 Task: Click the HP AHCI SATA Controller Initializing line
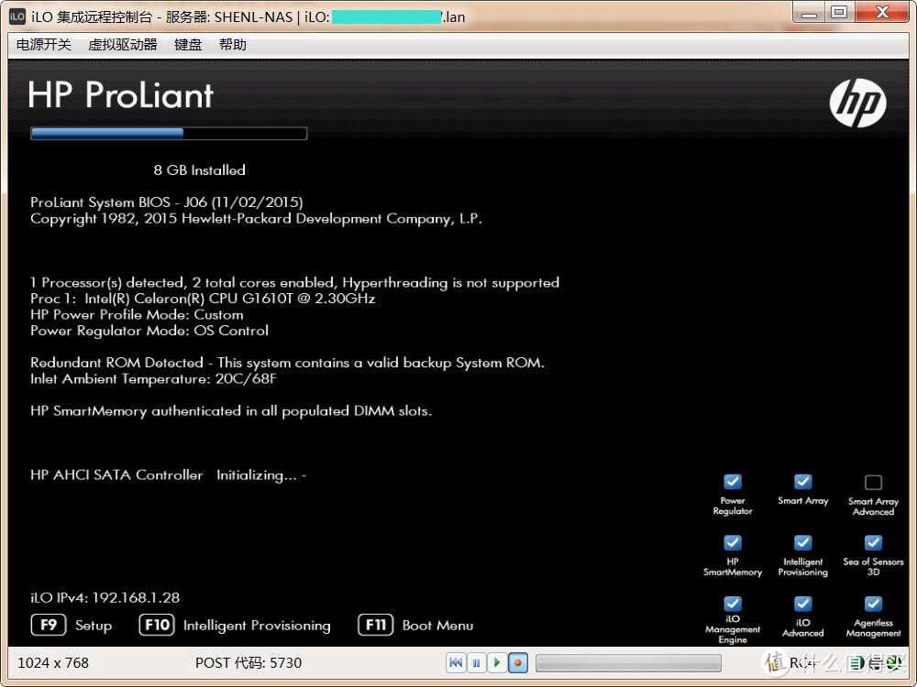click(x=169, y=474)
